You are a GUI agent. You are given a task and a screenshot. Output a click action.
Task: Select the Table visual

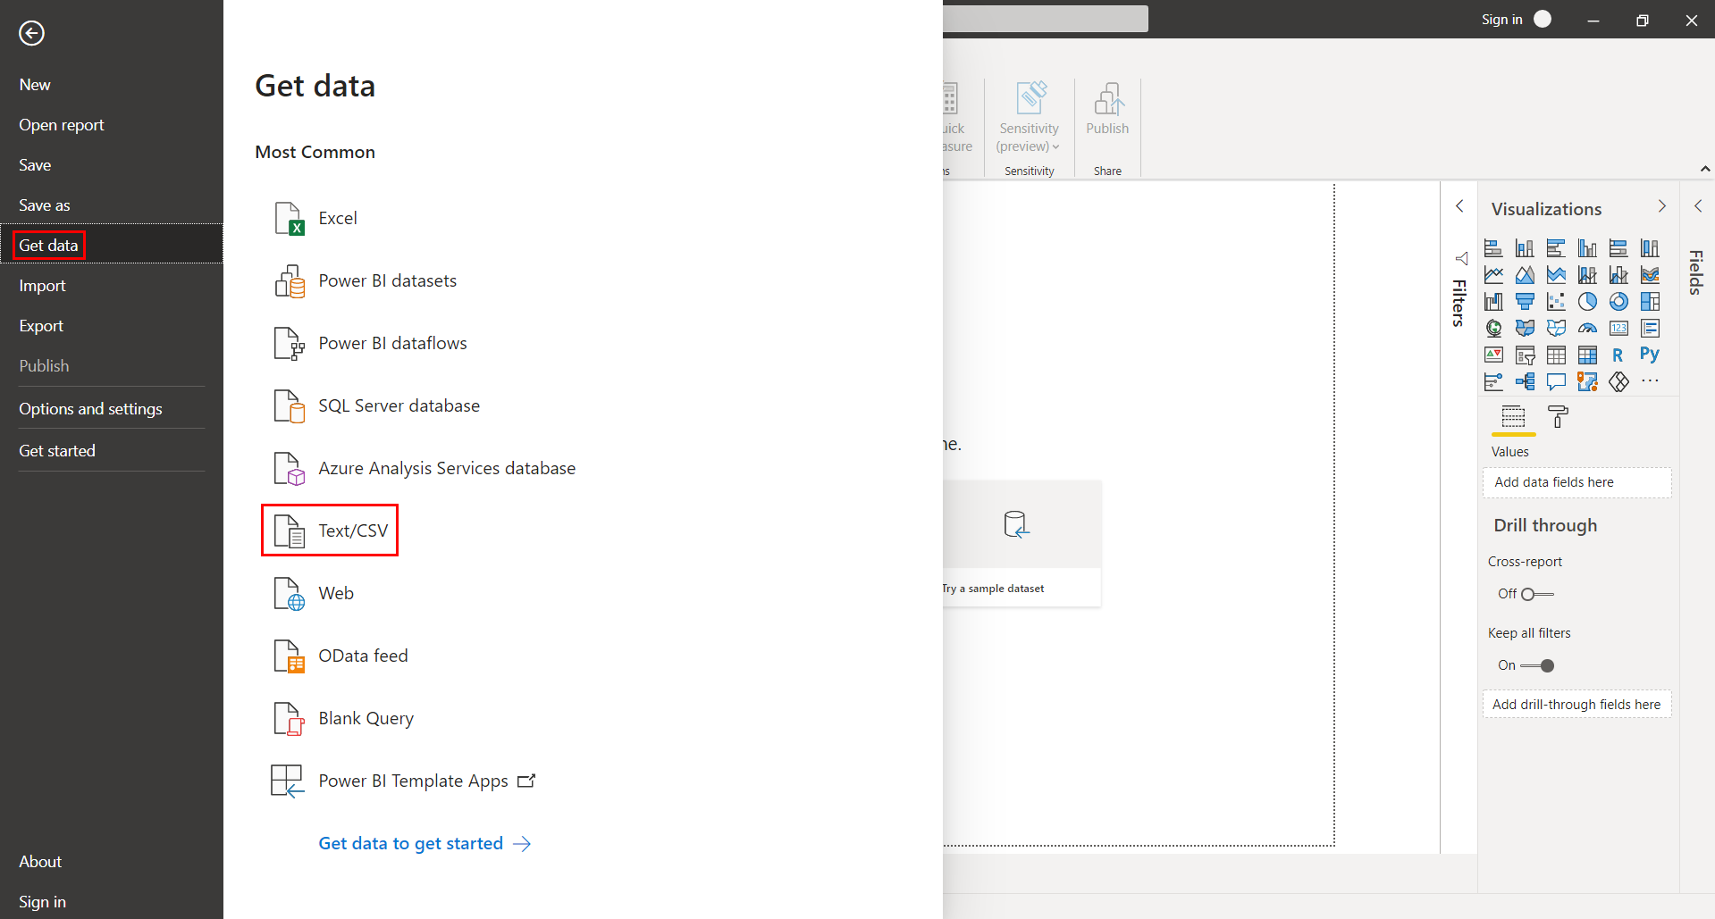tap(1556, 355)
